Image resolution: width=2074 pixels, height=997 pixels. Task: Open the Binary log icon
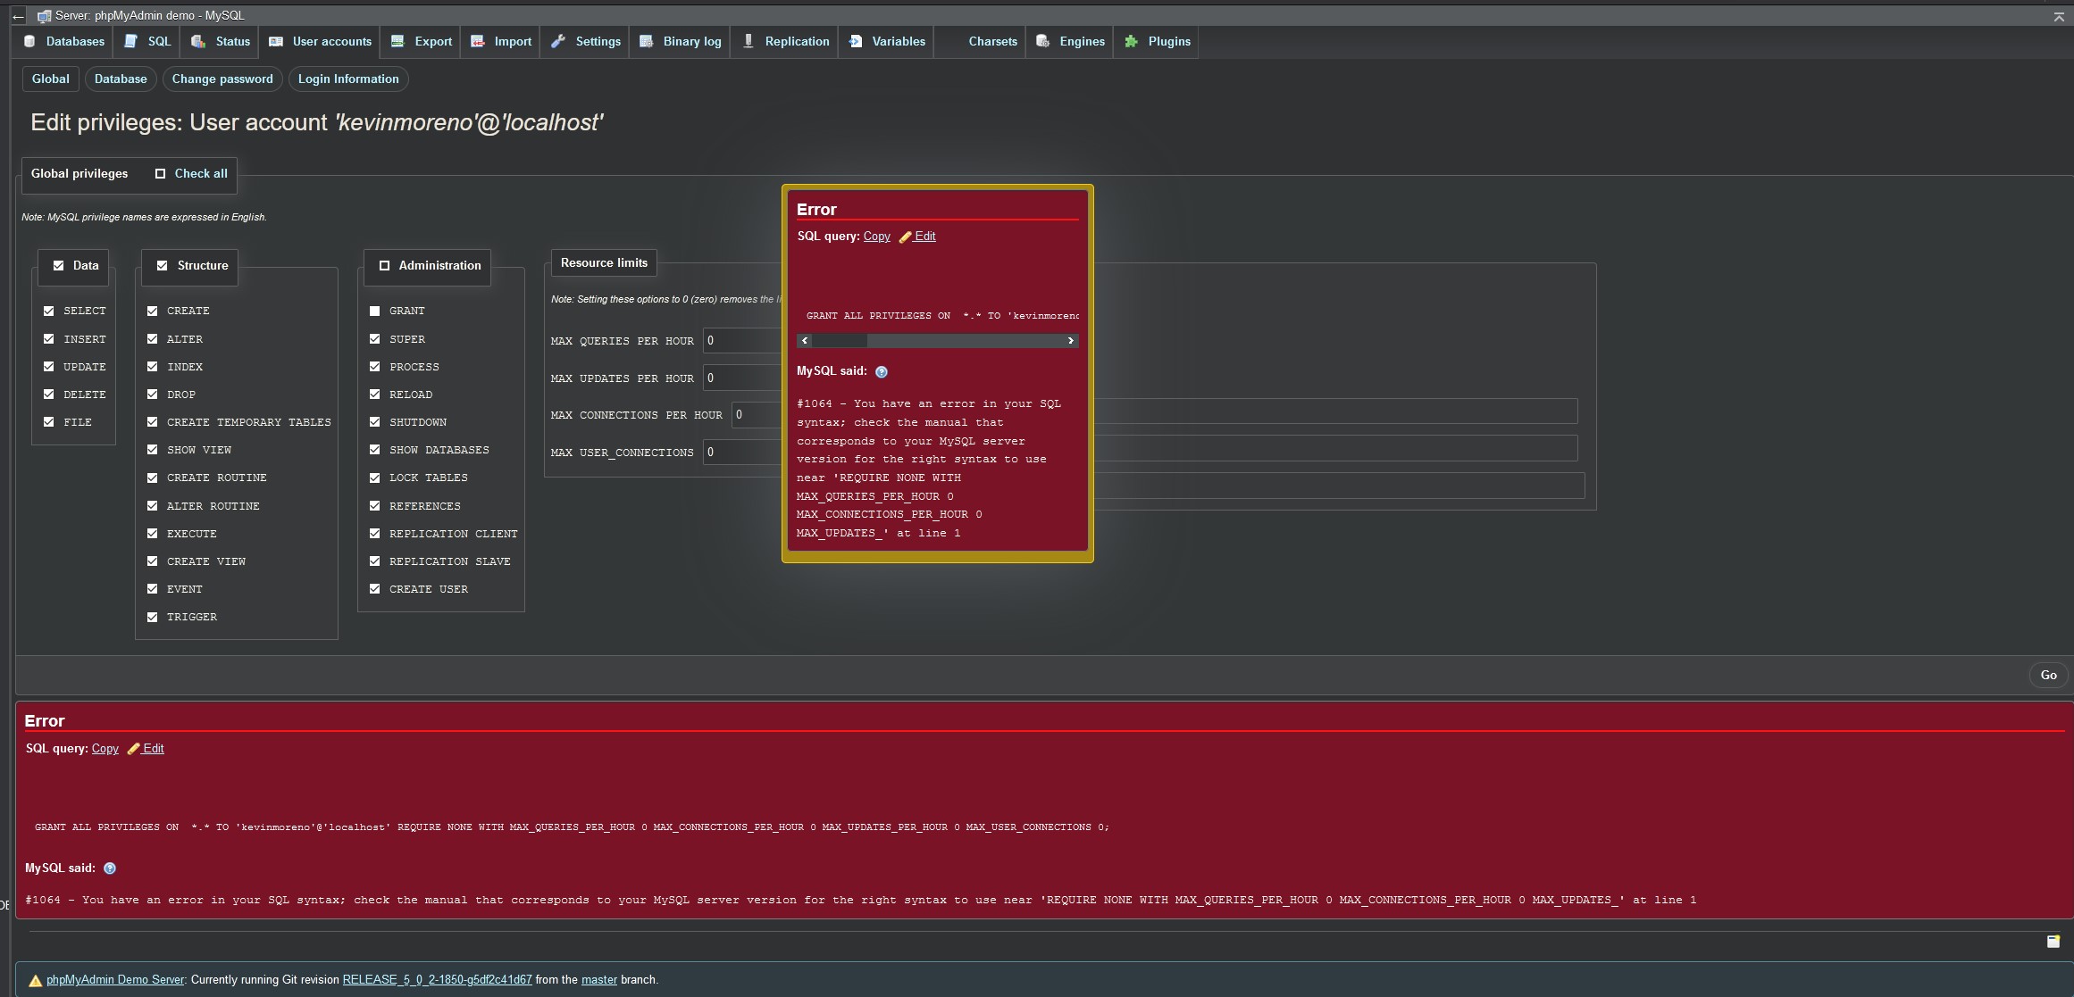pos(646,41)
